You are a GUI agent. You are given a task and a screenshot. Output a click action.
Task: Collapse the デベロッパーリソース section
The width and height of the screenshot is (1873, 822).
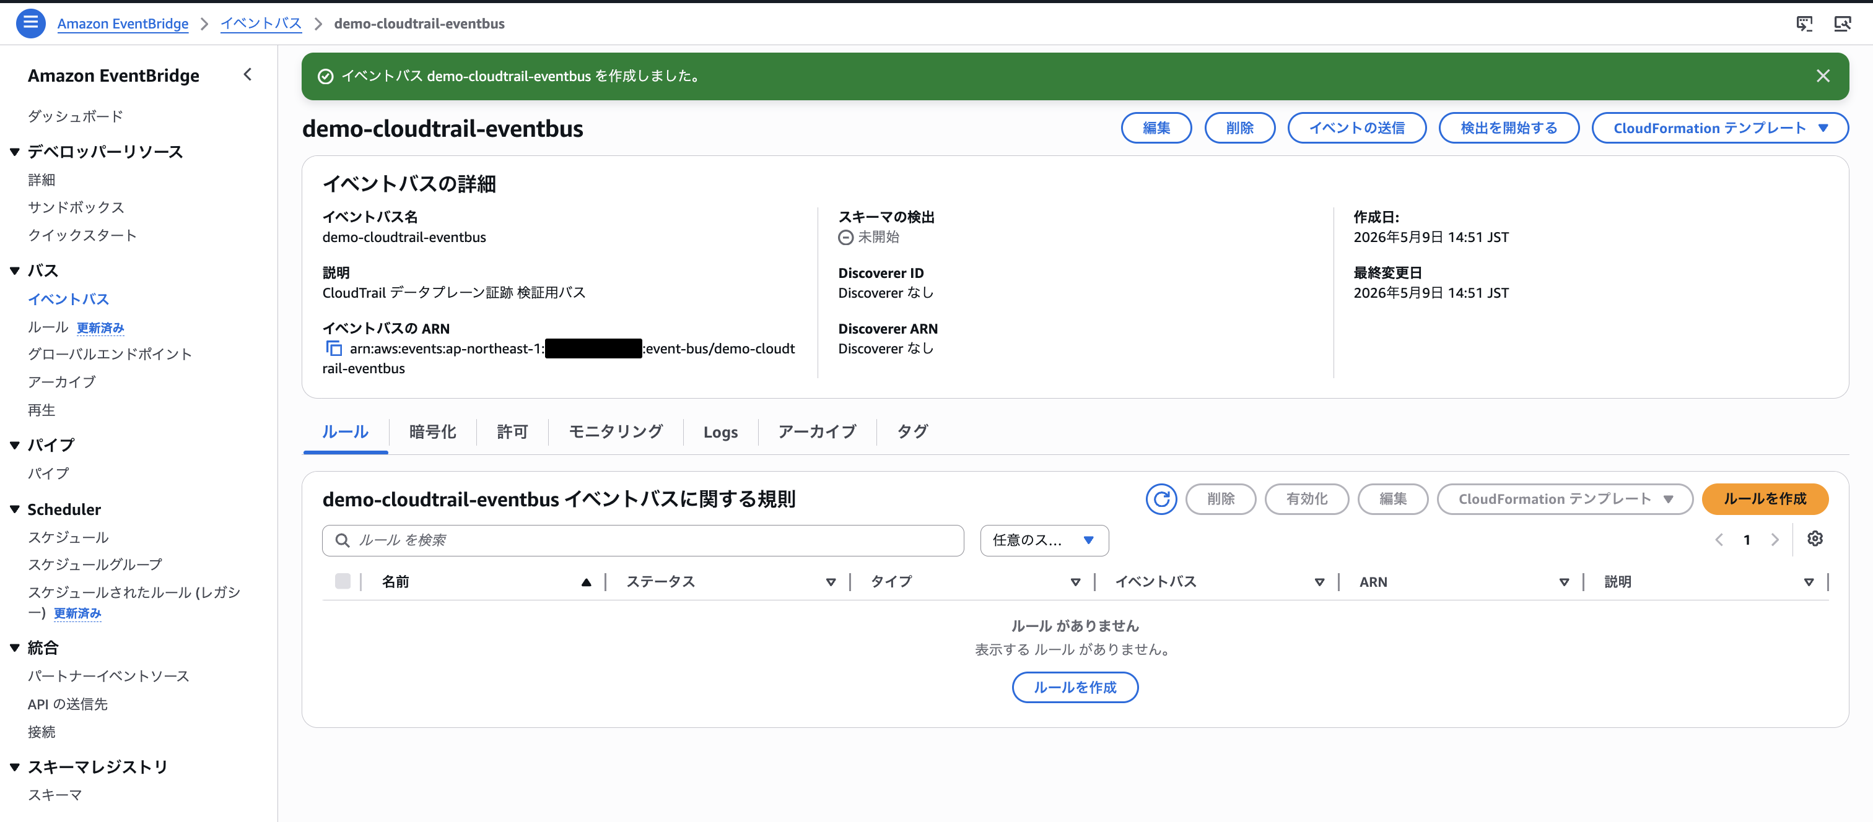coord(14,152)
